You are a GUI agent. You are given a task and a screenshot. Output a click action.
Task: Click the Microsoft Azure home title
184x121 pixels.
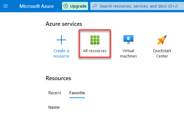(36, 6)
